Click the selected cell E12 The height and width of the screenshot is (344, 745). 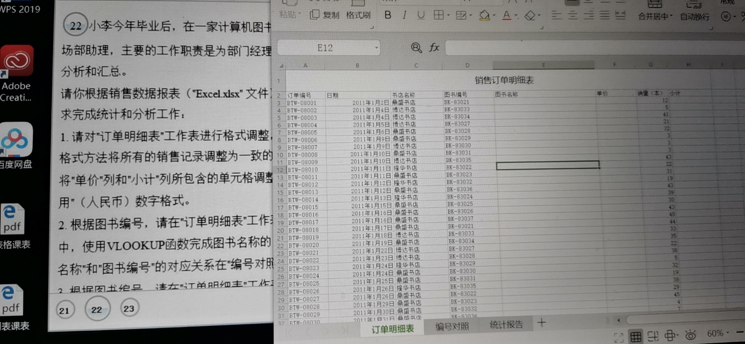(547, 165)
